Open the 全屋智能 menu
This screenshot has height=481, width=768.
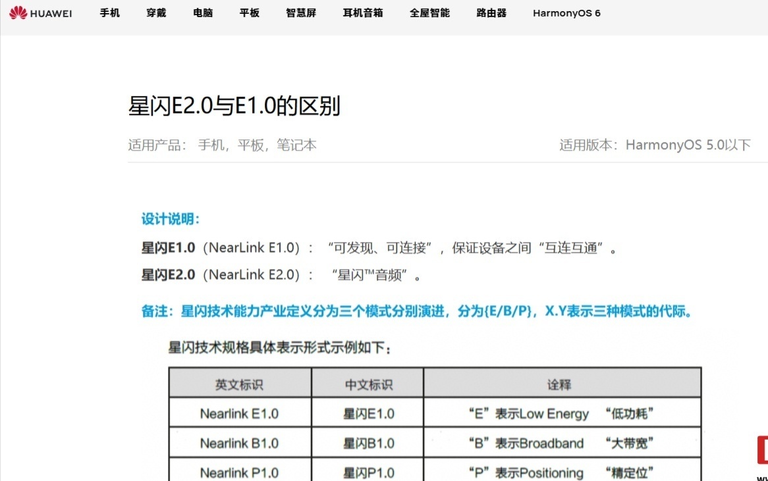click(x=429, y=13)
